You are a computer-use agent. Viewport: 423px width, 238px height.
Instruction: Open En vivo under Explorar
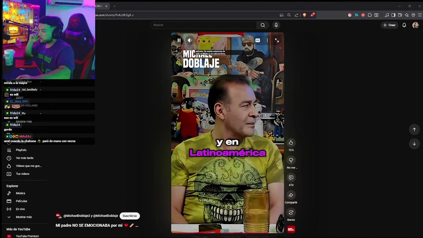click(x=20, y=209)
